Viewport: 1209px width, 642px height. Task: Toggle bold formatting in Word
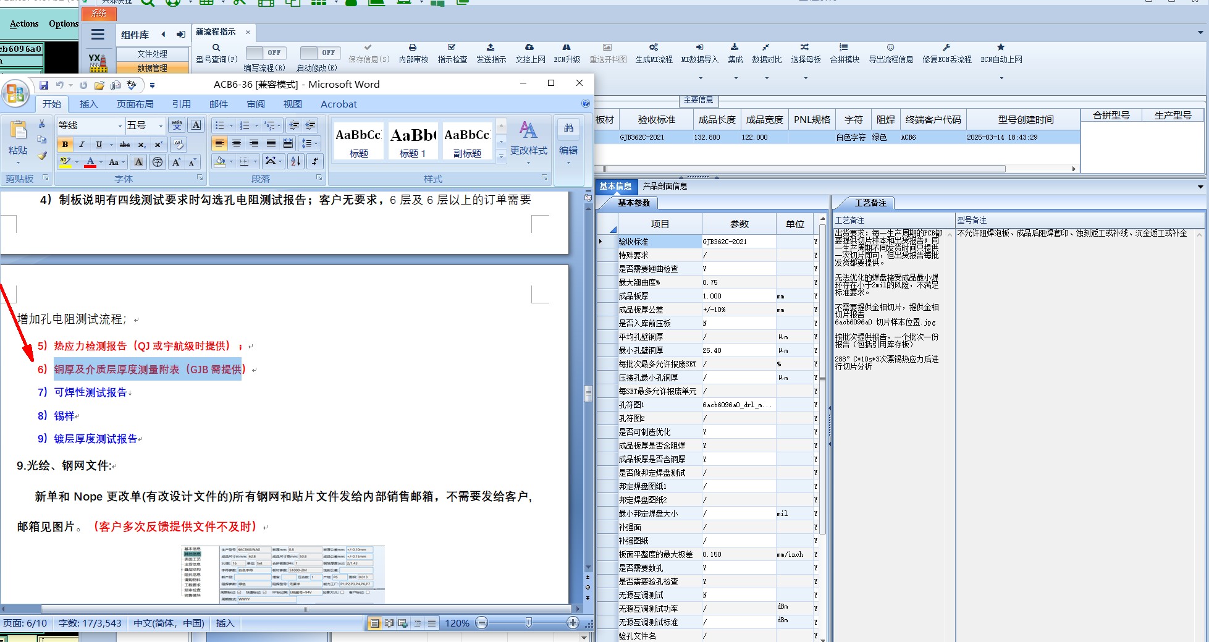pyautogui.click(x=65, y=144)
